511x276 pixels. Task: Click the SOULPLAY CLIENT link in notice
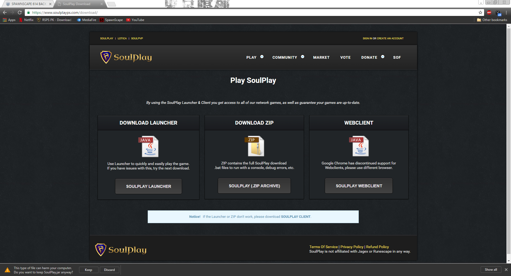296,217
